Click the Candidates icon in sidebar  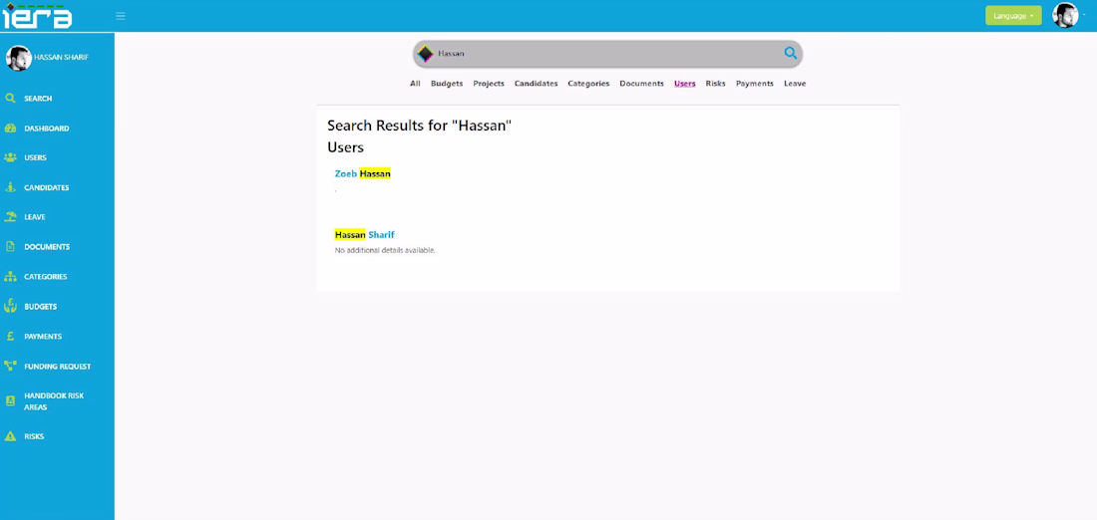pos(11,187)
